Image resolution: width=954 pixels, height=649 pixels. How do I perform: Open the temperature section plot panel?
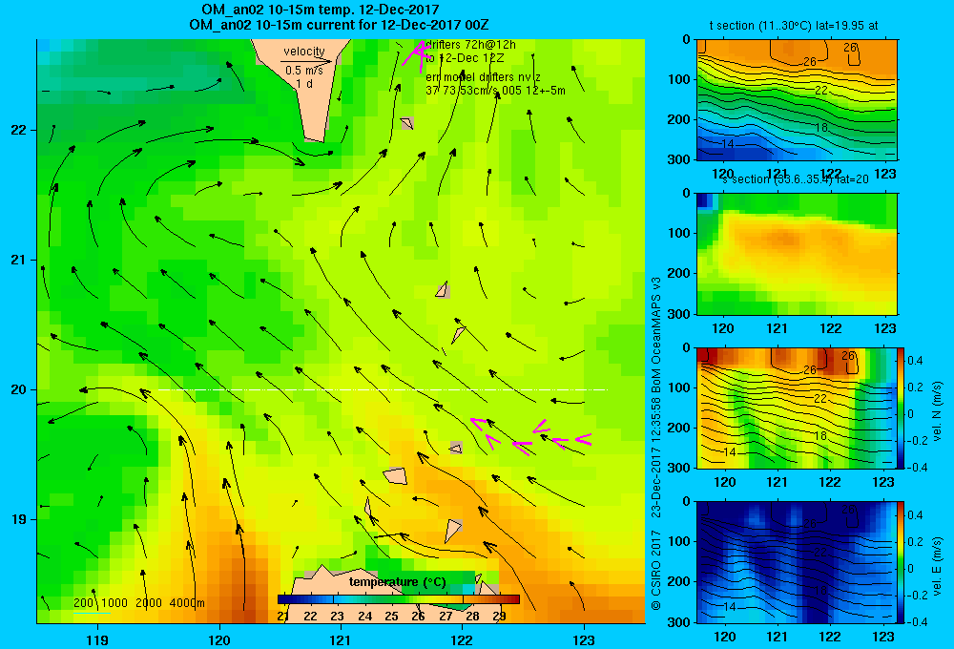(797, 100)
